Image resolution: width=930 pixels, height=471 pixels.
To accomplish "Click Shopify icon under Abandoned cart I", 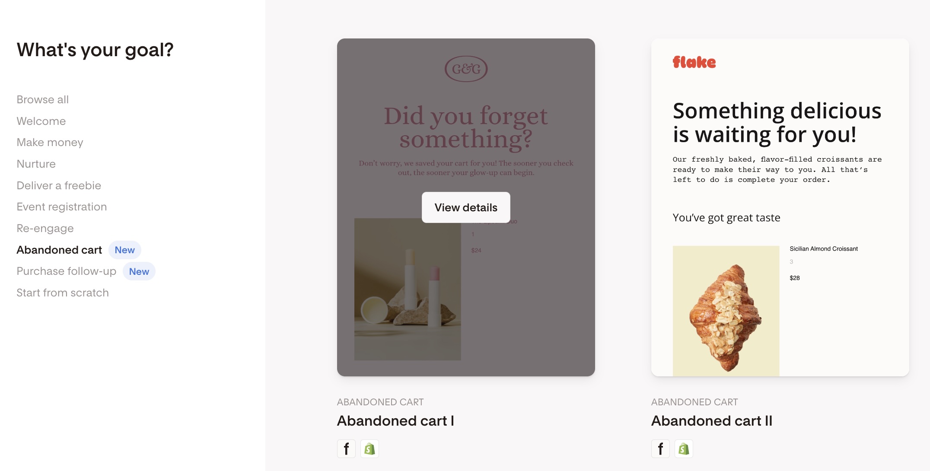I will (x=369, y=449).
